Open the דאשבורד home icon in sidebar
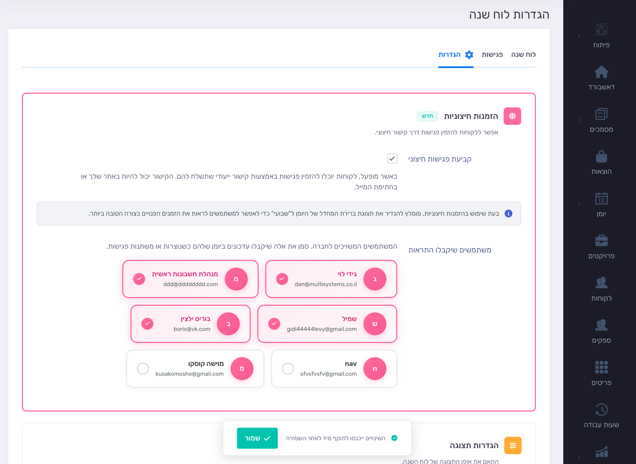 (x=601, y=72)
